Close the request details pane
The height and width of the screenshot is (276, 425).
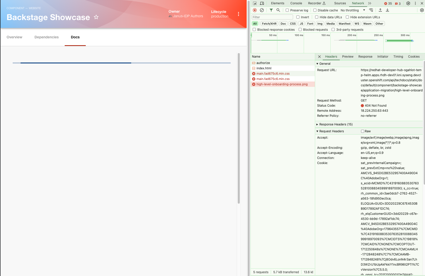click(319, 57)
